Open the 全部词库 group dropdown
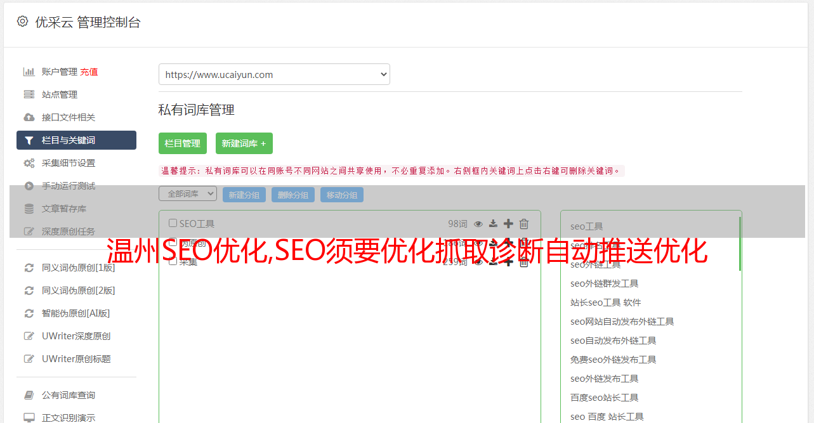Image resolution: width=814 pixels, height=423 pixels. (188, 193)
